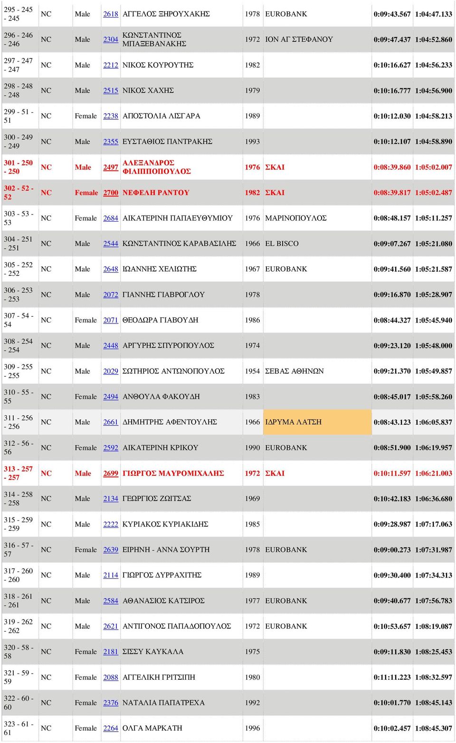The height and width of the screenshot is (743, 456).
Task: Open bib number 2515 link
Action: (111, 90)
